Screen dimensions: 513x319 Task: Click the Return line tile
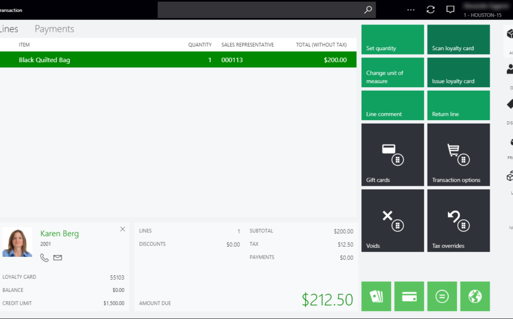[458, 105]
